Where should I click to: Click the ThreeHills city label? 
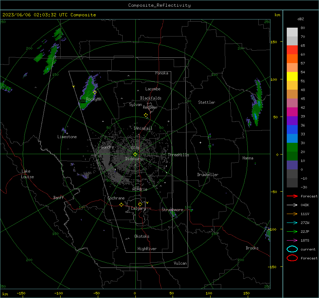pos(178,155)
